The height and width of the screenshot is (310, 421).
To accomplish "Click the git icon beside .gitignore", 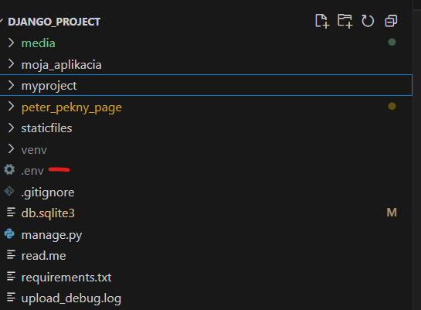I will pos(9,191).
